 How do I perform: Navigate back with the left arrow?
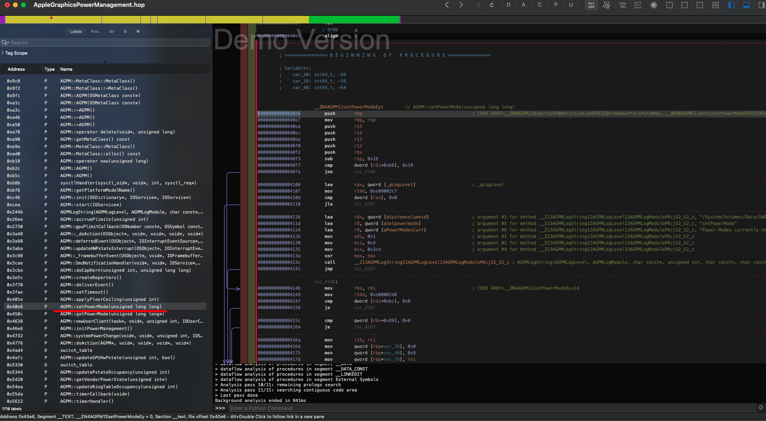[447, 5]
